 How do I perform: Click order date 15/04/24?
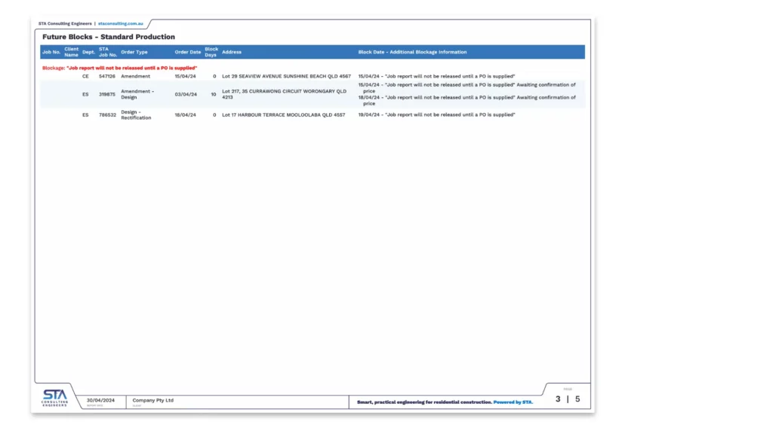pos(186,76)
